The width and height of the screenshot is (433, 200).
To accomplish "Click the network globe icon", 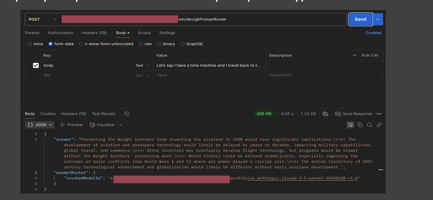I will click(x=325, y=114).
